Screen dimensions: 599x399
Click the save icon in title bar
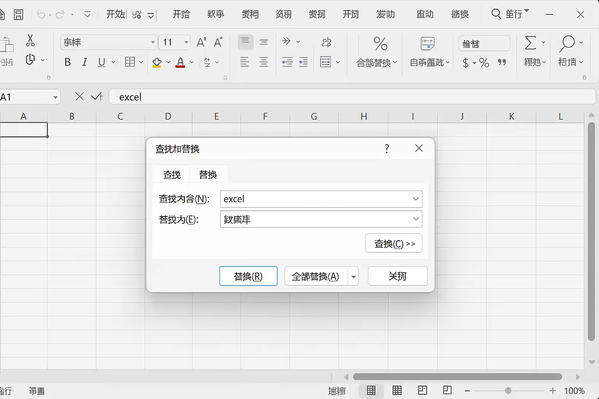(x=18, y=15)
